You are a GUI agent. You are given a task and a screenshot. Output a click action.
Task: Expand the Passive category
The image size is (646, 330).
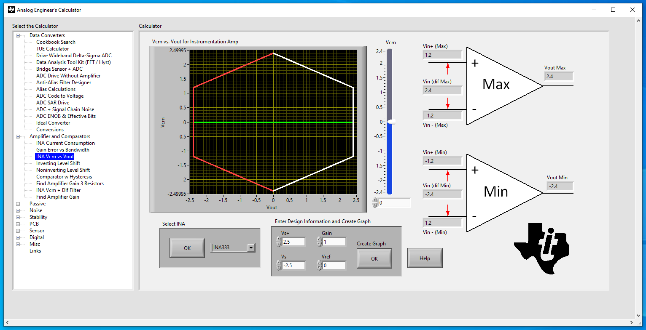point(17,203)
